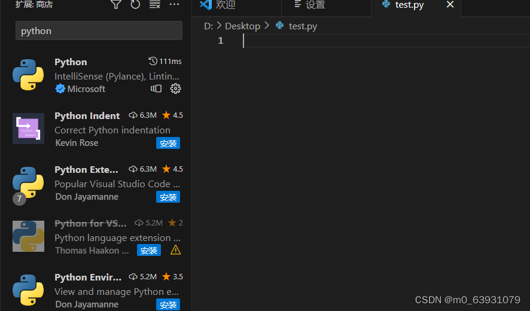Select the Python Indent title text
530x311 pixels.
pos(87,115)
